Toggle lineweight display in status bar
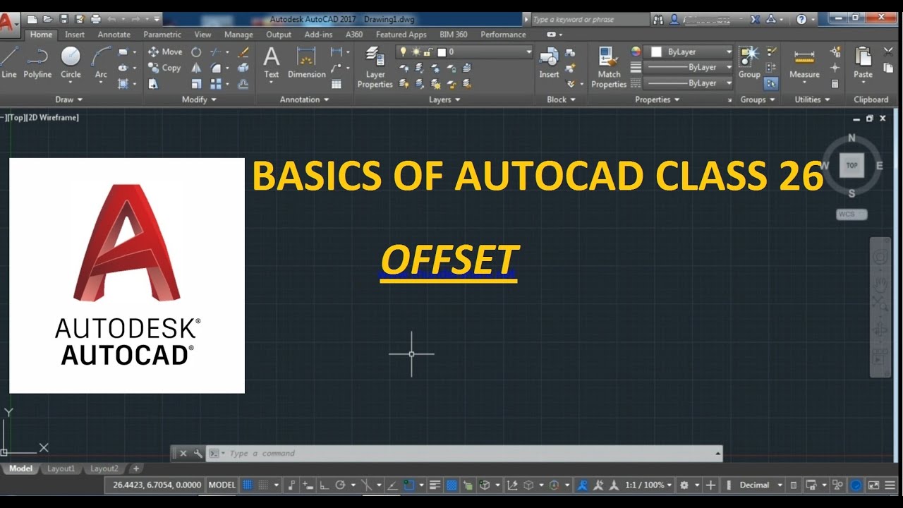 click(435, 485)
